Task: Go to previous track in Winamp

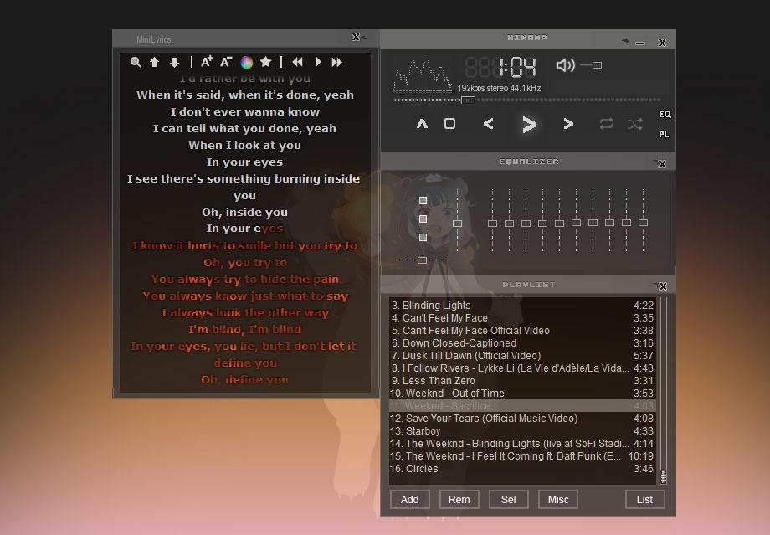Action: coord(488,124)
